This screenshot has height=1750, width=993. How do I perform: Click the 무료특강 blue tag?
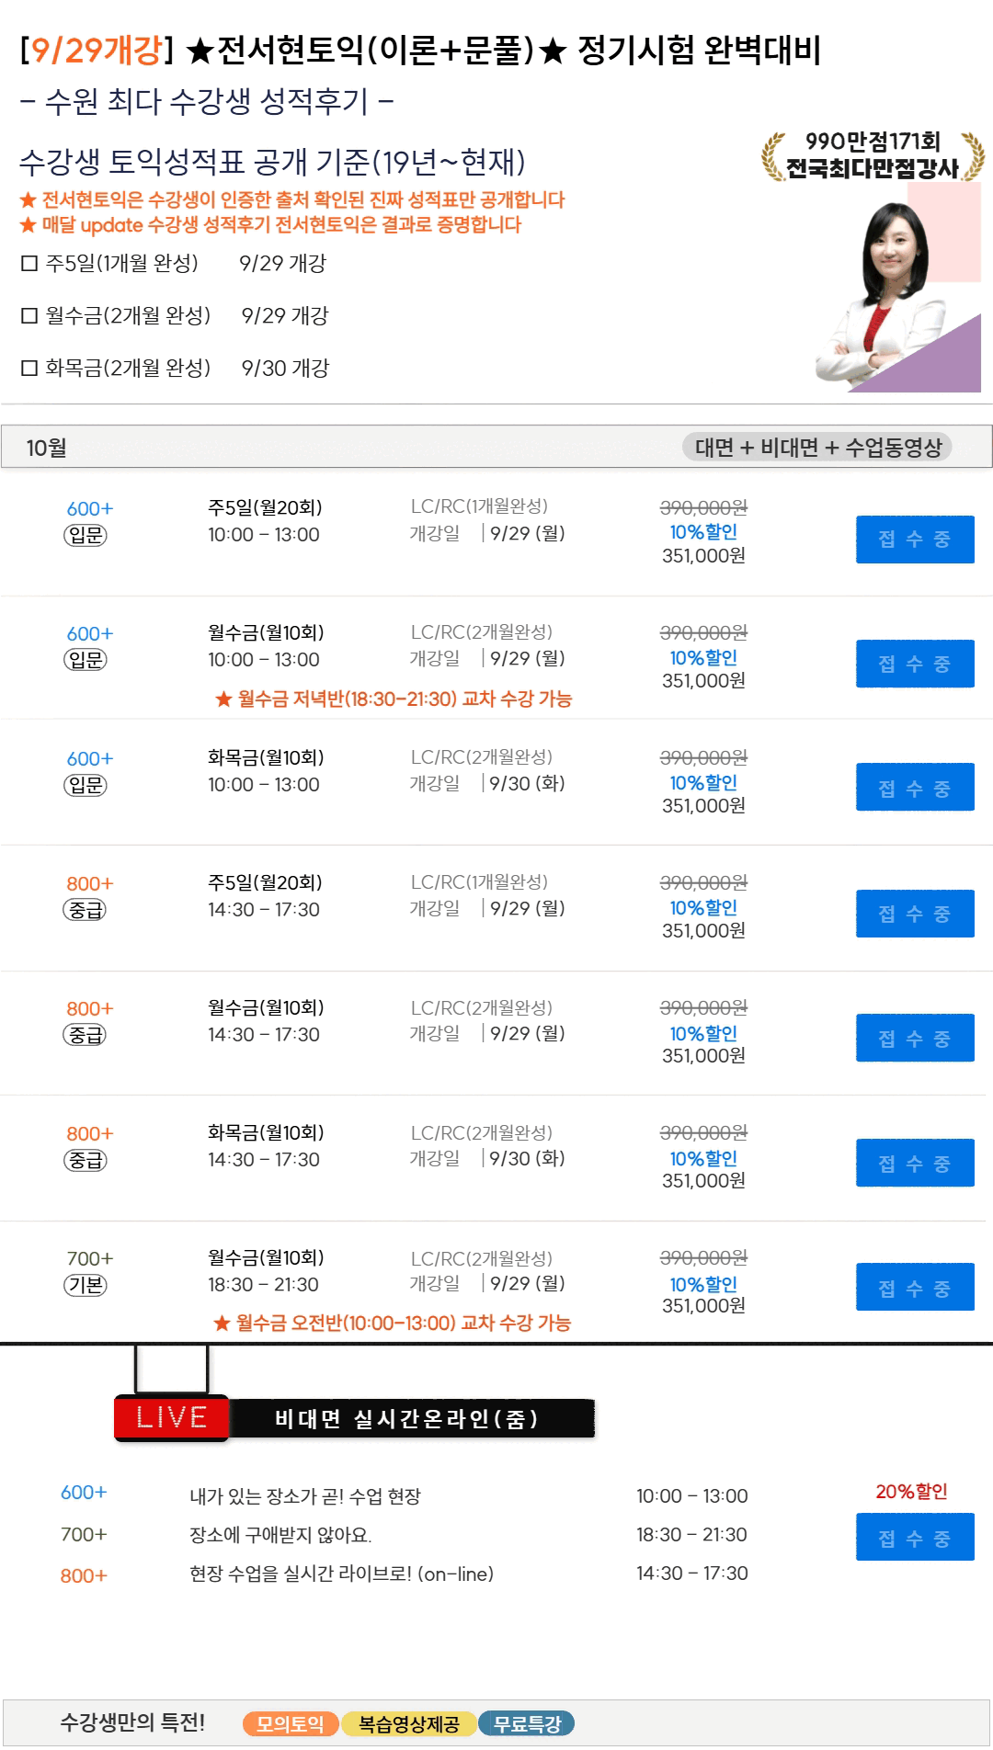pos(526,1723)
